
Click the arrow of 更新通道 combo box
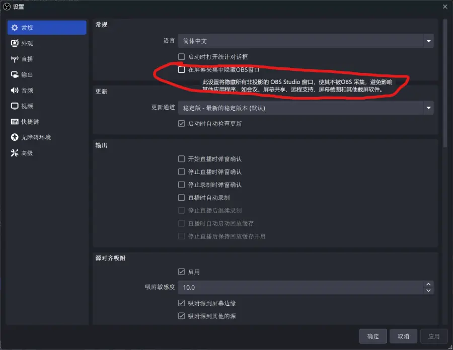pyautogui.click(x=429, y=108)
